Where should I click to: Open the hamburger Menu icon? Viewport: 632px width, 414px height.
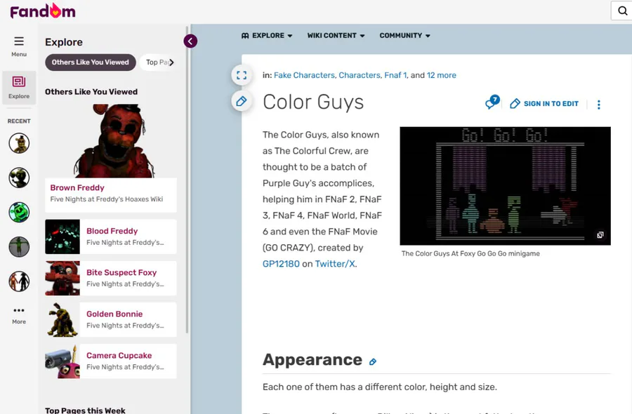click(19, 41)
